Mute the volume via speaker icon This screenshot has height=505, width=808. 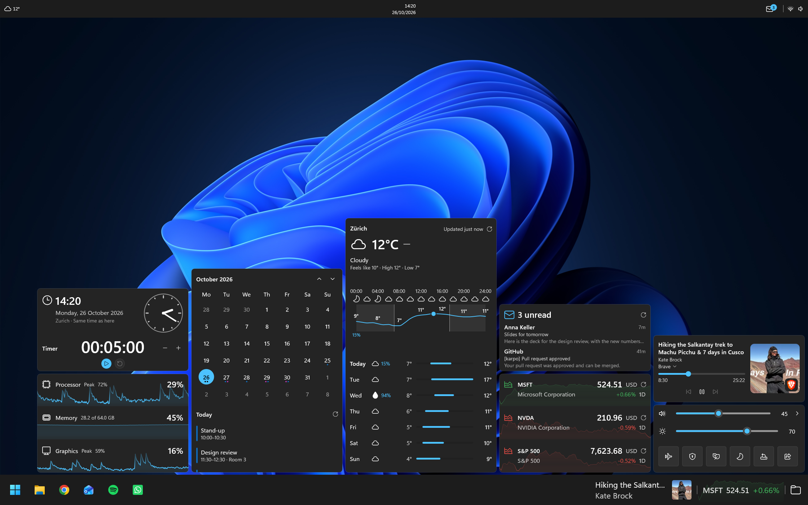662,414
